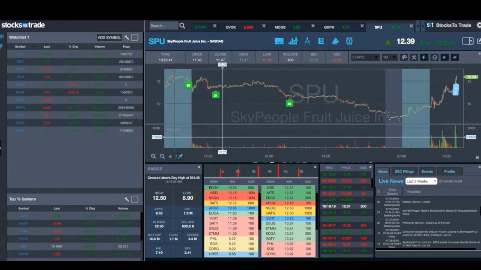The height and width of the screenshot is (270, 481).
Task: Open Top % Gainers wrench settings
Action: 127,199
